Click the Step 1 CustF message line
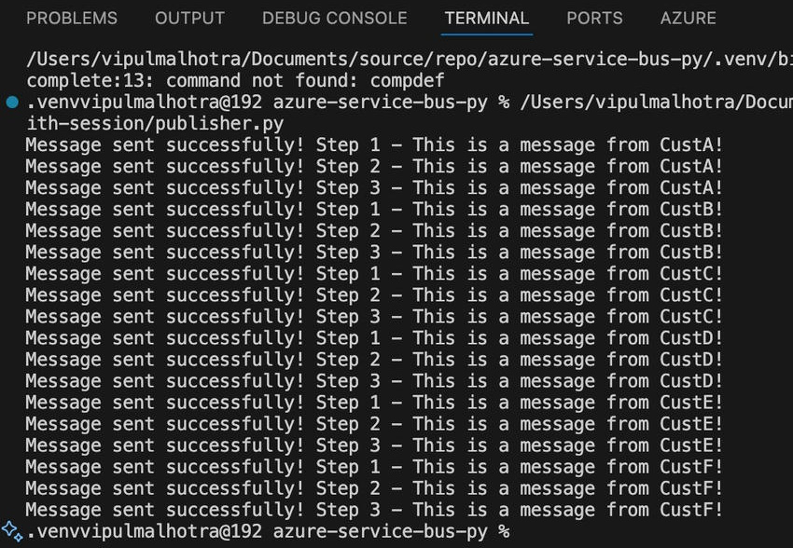This screenshot has width=793, height=548. click(x=374, y=467)
